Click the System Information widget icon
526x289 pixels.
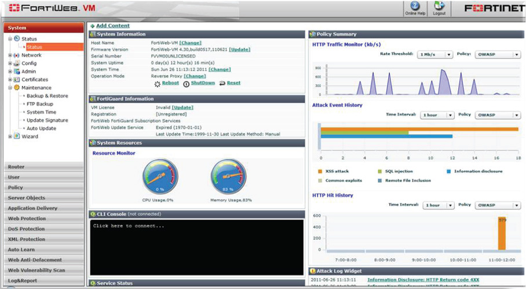pyautogui.click(x=93, y=34)
